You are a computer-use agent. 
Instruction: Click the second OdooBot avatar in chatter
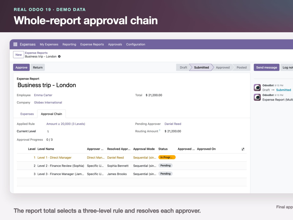pyautogui.click(x=257, y=97)
